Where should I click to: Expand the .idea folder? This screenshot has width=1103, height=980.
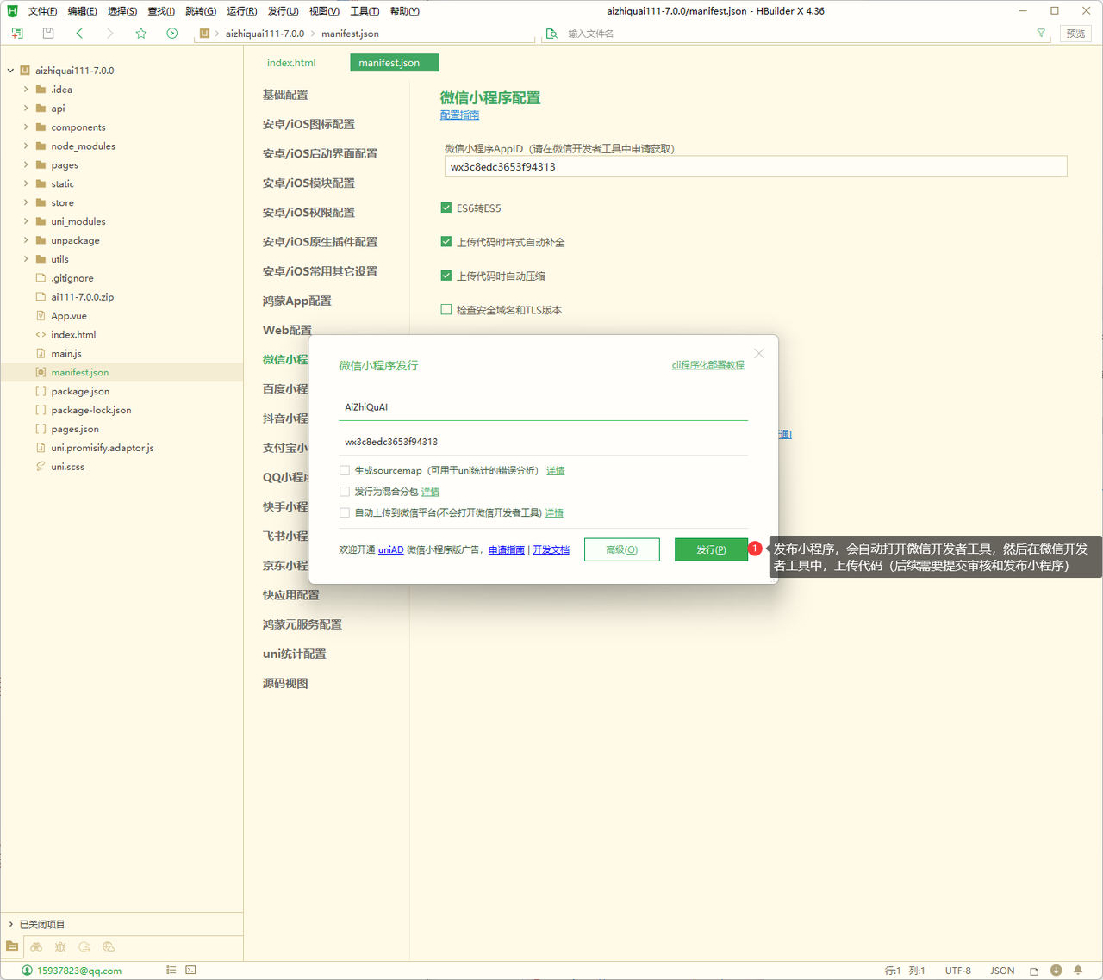[x=26, y=90]
